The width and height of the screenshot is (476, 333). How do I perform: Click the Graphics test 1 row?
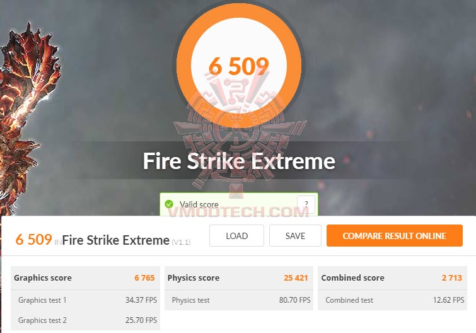85,300
